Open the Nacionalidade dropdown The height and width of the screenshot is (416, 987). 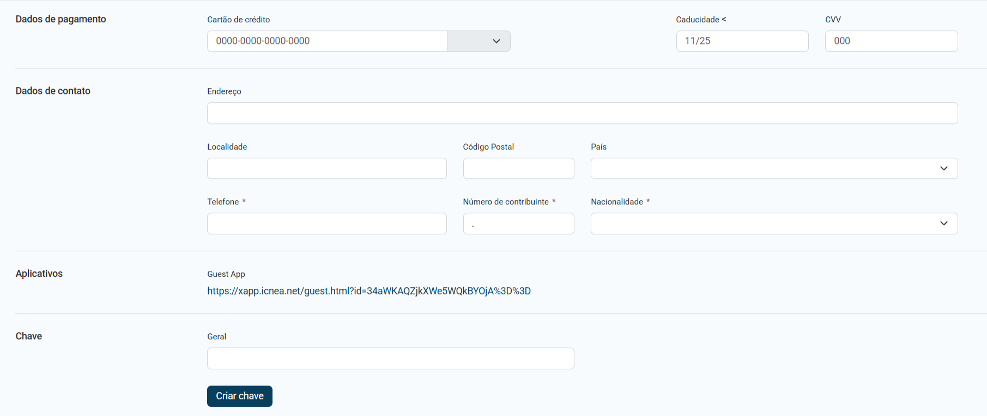point(774,223)
